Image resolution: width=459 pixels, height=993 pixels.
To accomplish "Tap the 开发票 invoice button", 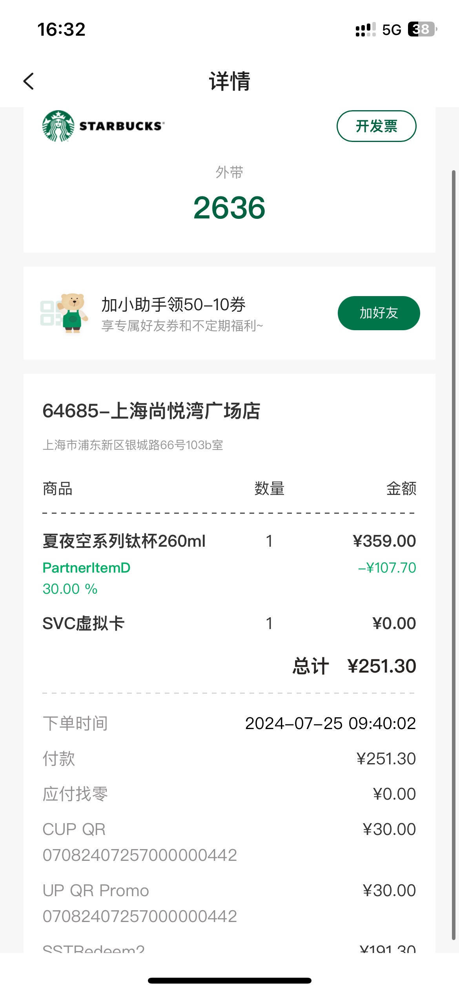I will click(x=377, y=126).
